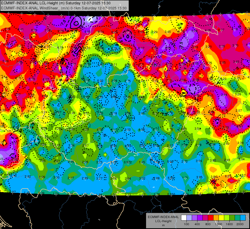Click the wind shear value 9.26
250x229 pixels.
pyautogui.click(x=61, y=31)
